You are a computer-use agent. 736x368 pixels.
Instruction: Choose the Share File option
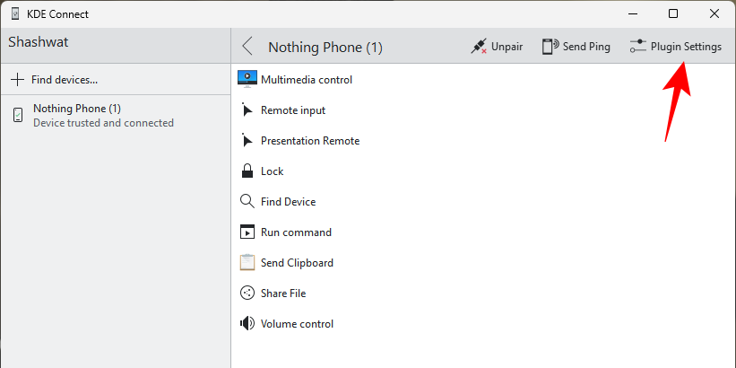coord(283,294)
